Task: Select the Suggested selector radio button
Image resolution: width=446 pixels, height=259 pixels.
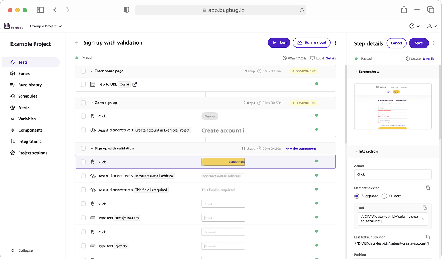Action: pyautogui.click(x=357, y=196)
